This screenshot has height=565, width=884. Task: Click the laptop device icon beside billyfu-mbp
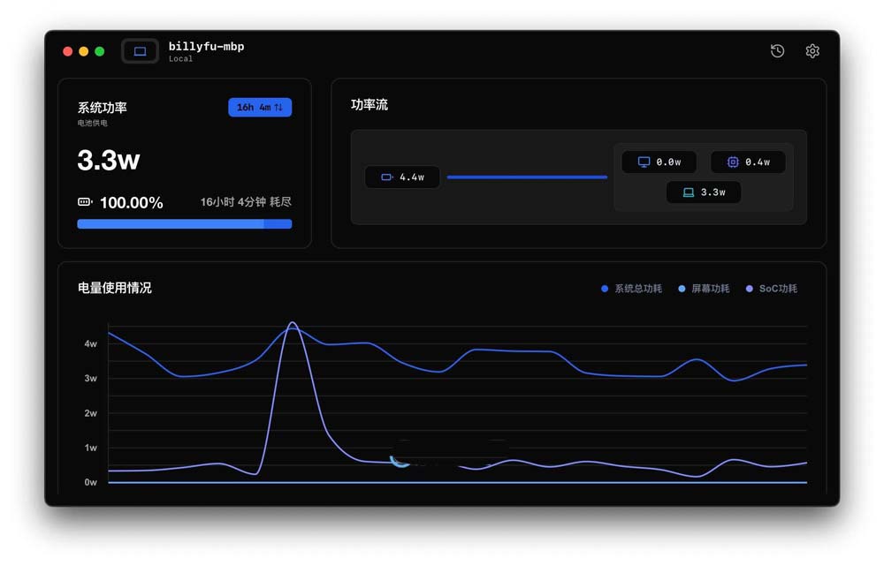[x=140, y=51]
